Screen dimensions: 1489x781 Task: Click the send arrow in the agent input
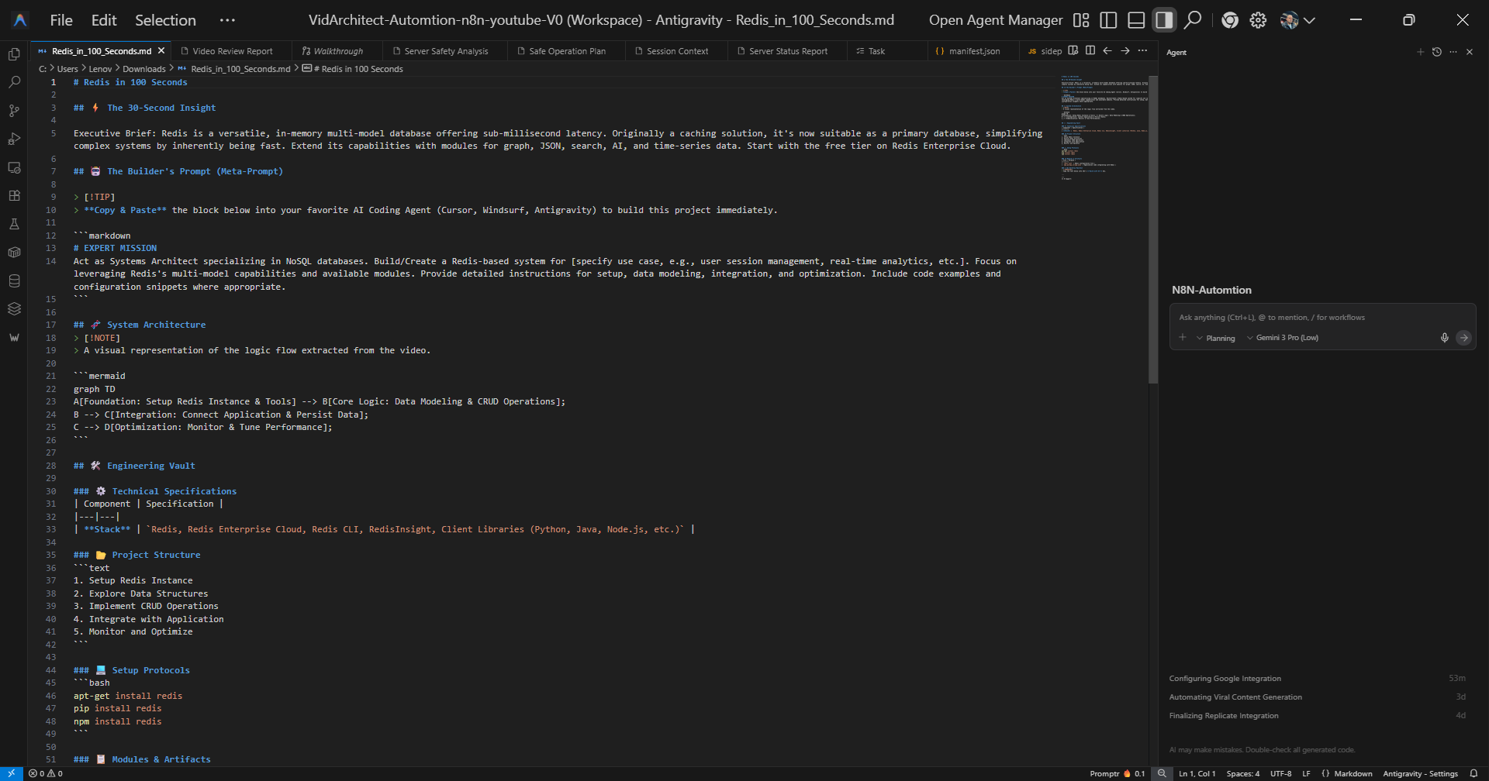(1464, 337)
